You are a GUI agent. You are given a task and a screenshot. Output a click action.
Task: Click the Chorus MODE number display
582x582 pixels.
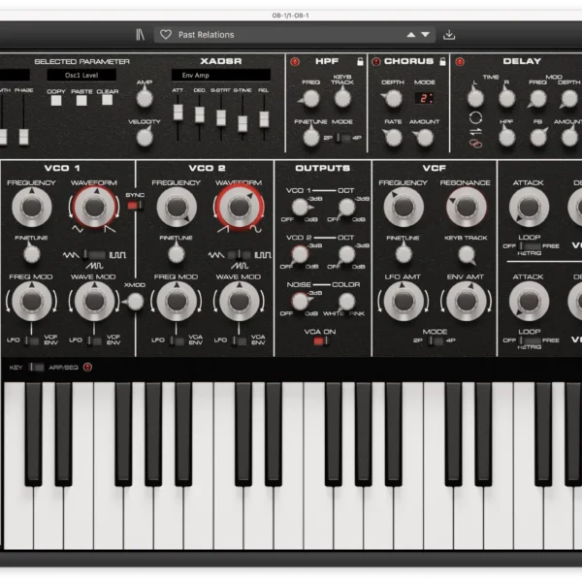[424, 98]
